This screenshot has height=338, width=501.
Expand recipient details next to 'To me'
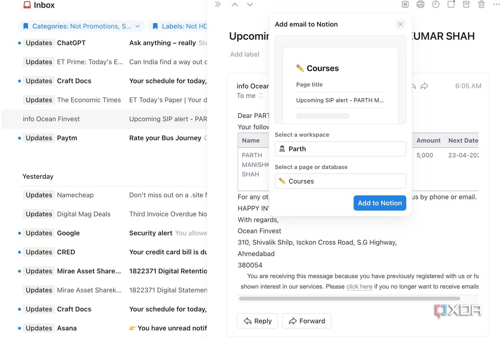coord(261,95)
